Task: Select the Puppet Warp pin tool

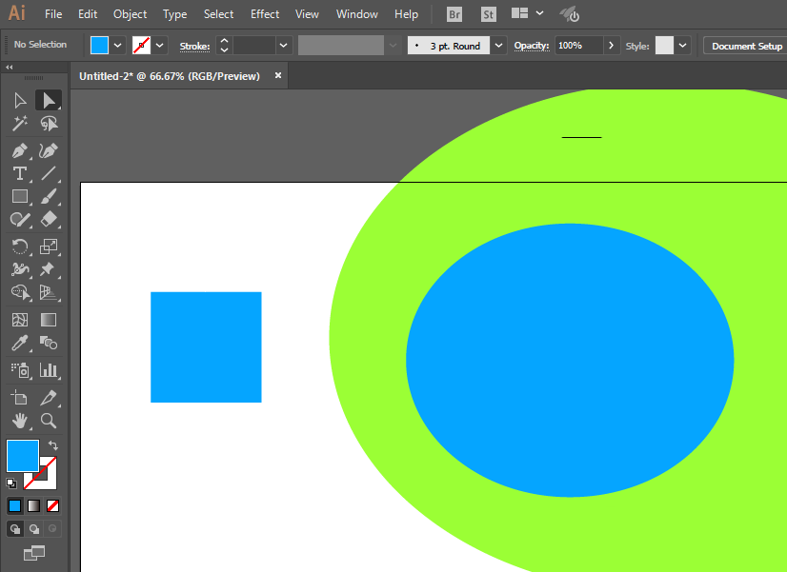Action: [49, 269]
